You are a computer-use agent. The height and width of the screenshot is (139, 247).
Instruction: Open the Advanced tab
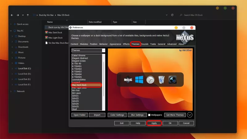pos(172,44)
